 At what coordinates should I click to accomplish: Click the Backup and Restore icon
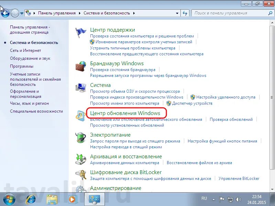[81, 159]
